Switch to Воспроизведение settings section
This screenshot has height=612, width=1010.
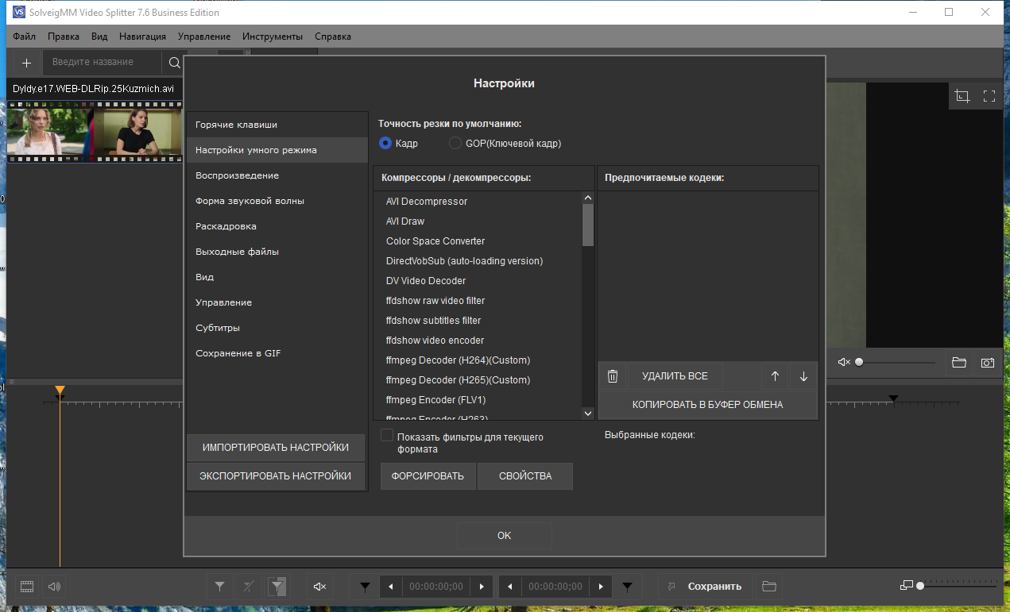277,175
